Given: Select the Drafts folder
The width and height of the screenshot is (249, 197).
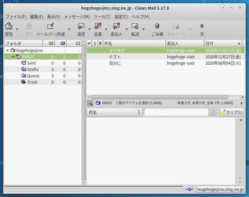Looking at the screenshot, I should click(x=43, y=69).
